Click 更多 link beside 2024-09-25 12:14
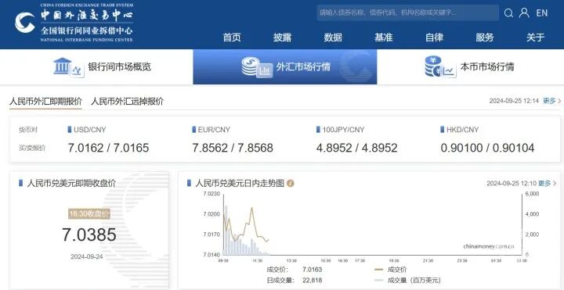This screenshot has width=564, height=290. pos(551,101)
